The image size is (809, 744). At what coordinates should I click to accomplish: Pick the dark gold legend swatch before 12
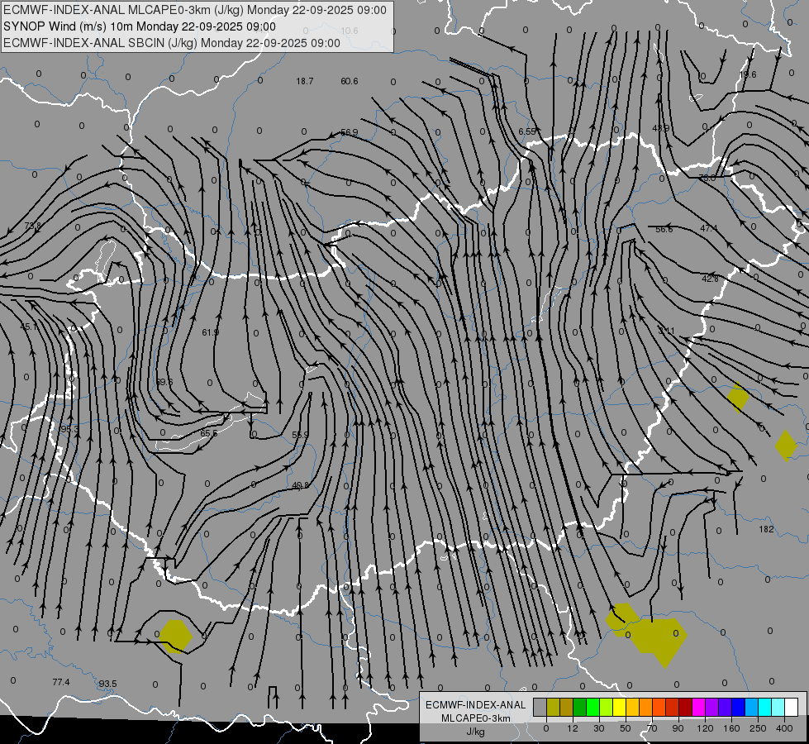coord(567,707)
